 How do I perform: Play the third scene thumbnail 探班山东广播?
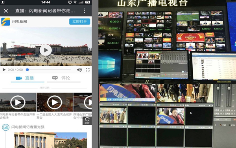[x=83, y=102]
